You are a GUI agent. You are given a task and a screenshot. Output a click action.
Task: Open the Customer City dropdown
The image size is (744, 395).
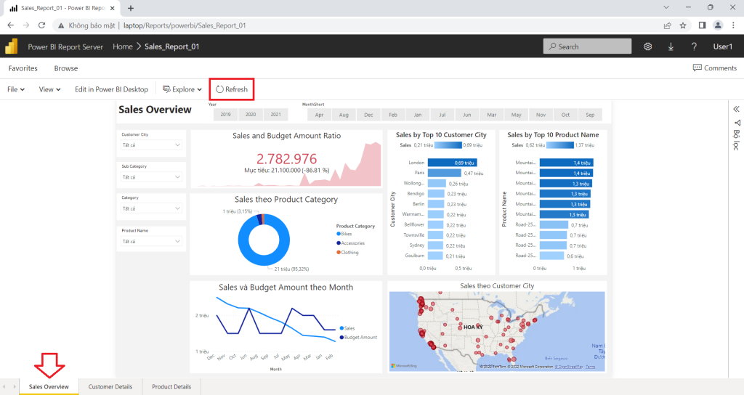[151, 145]
